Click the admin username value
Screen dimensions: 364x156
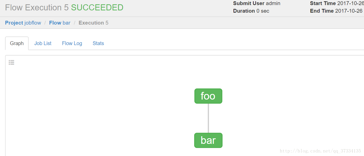coord(273,3)
